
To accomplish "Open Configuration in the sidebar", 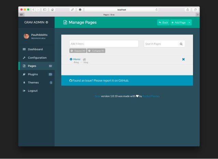I will pyautogui.click(x=37, y=58).
